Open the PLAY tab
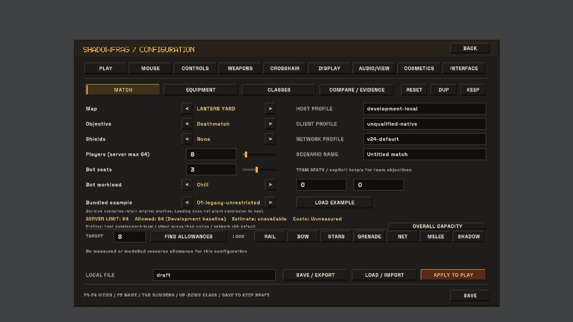Screen dimensions: 573x322 click(x=106, y=68)
